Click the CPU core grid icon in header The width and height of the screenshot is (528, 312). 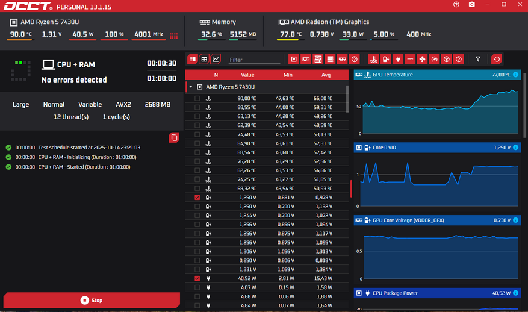174,36
